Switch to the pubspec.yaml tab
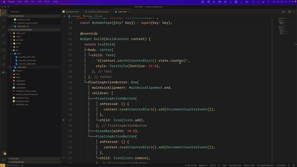Image resolution: width=297 pixels, height=167 pixels. (x=71, y=12)
